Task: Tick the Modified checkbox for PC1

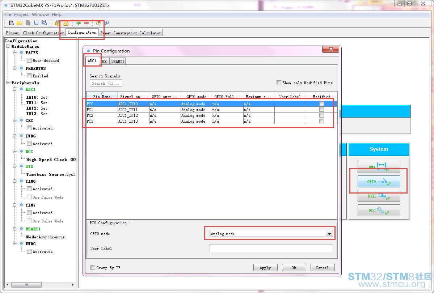Action: coord(321,110)
